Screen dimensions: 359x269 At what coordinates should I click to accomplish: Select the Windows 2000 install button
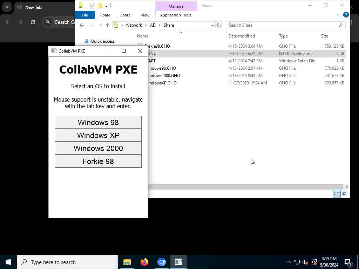[x=98, y=148]
